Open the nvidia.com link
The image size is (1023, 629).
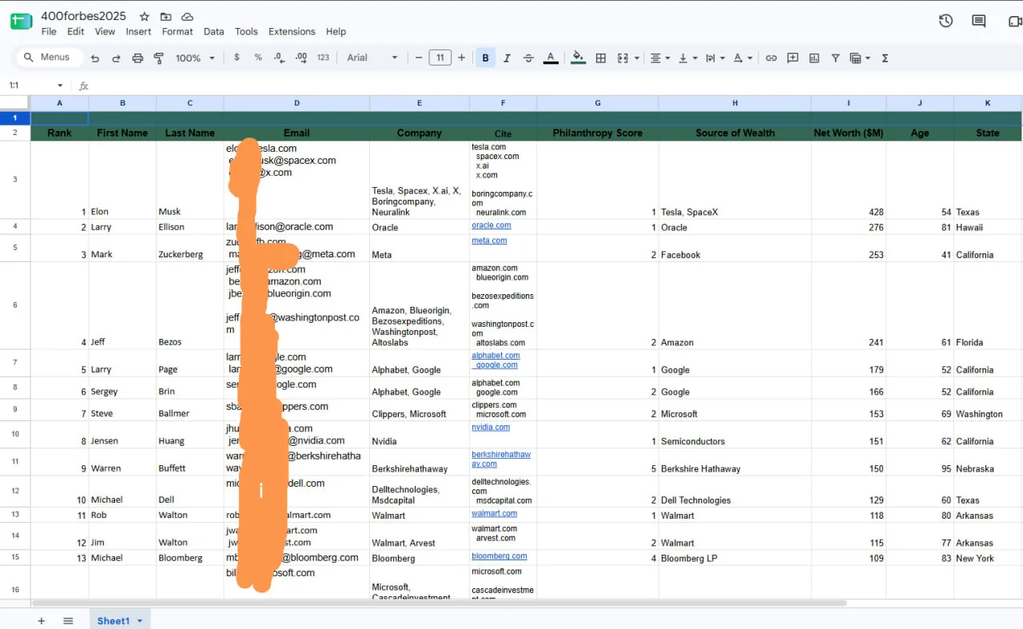(491, 428)
